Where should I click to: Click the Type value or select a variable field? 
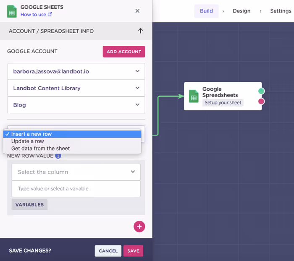76,189
